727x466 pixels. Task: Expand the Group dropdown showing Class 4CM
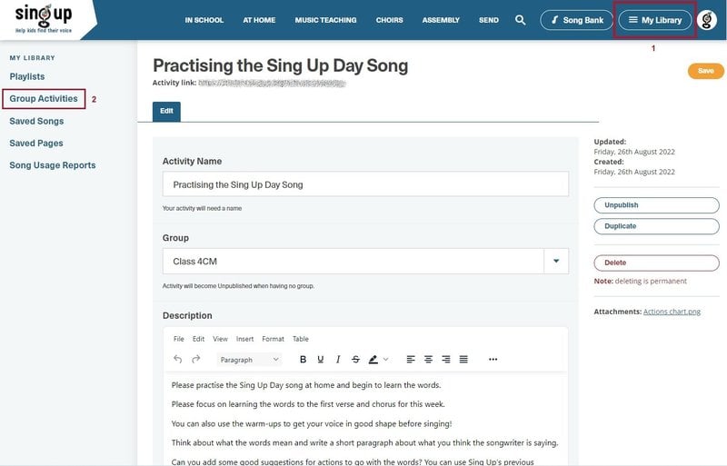[x=555, y=262]
